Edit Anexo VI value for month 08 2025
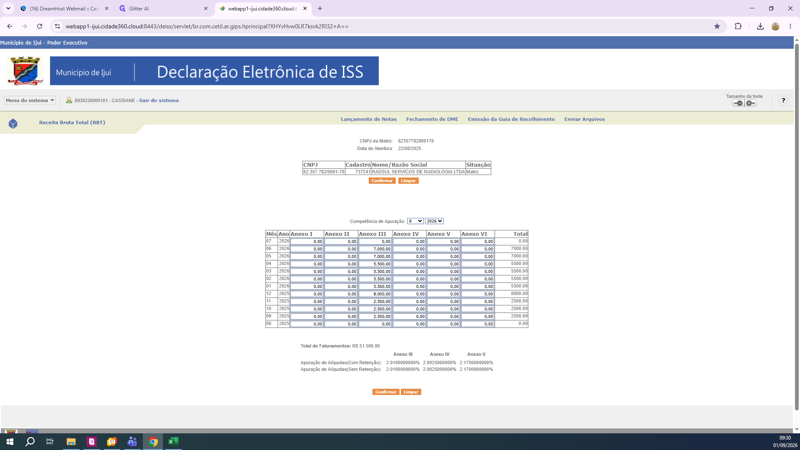This screenshot has width=800, height=450. click(477, 324)
